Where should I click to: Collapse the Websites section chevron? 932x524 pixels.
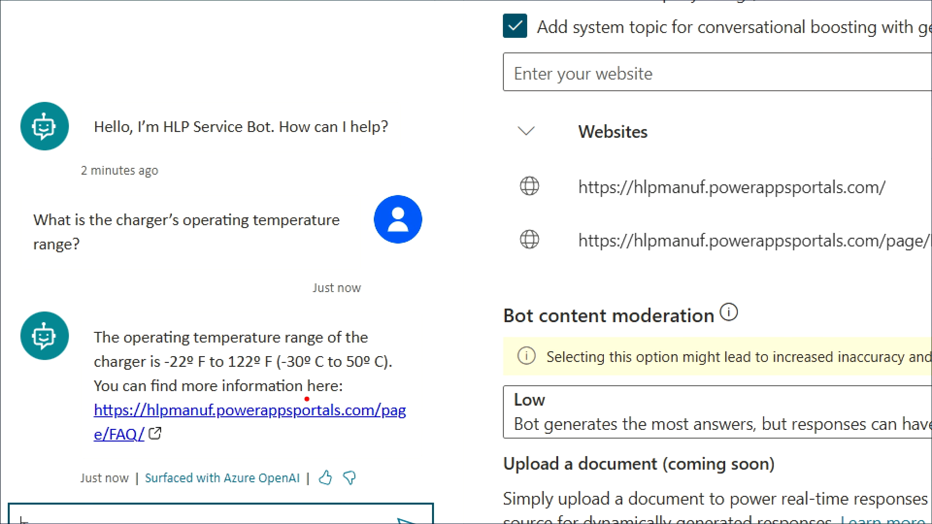click(526, 131)
